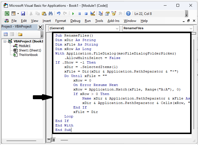Click the Ln 22, Col 8 position box
198x145 pixels.
pyautogui.click(x=159, y=14)
